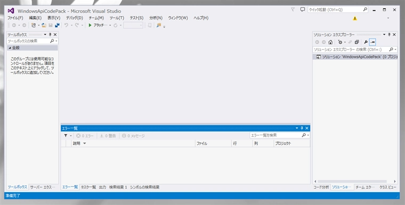Click the save all toolbar icon
The width and height of the screenshot is (405, 205).
(57, 26)
